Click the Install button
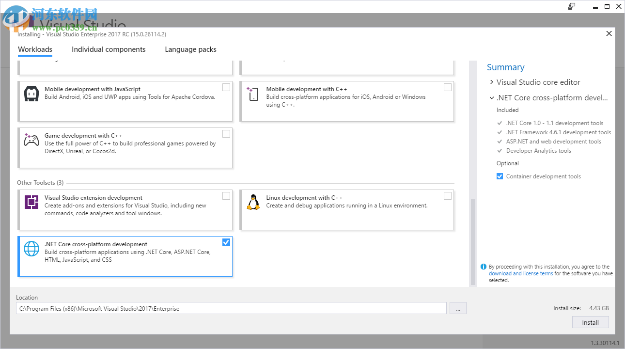The width and height of the screenshot is (625, 349). click(x=590, y=322)
